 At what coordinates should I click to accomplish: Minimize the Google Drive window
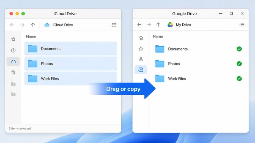pos(221,14)
